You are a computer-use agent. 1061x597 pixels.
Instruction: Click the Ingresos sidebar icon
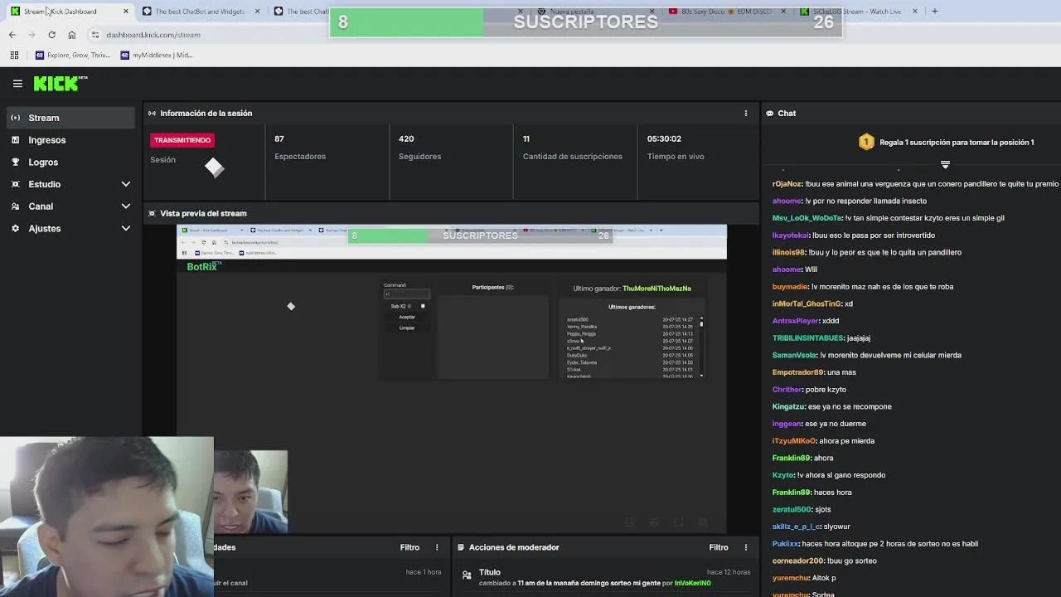click(15, 140)
